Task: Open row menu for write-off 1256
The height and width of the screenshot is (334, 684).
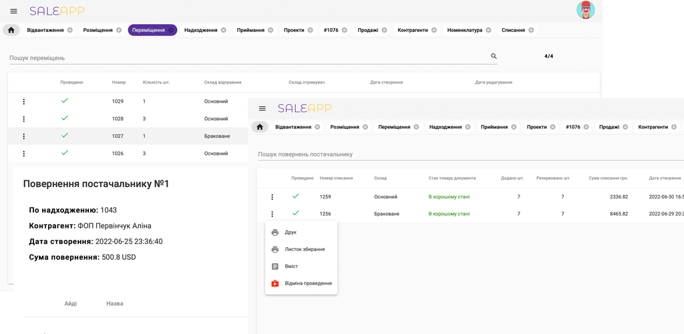Action: [273, 214]
